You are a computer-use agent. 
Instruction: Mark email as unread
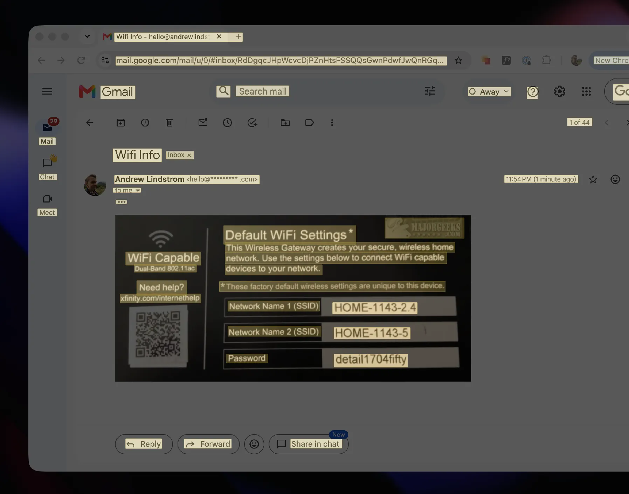pos(203,122)
